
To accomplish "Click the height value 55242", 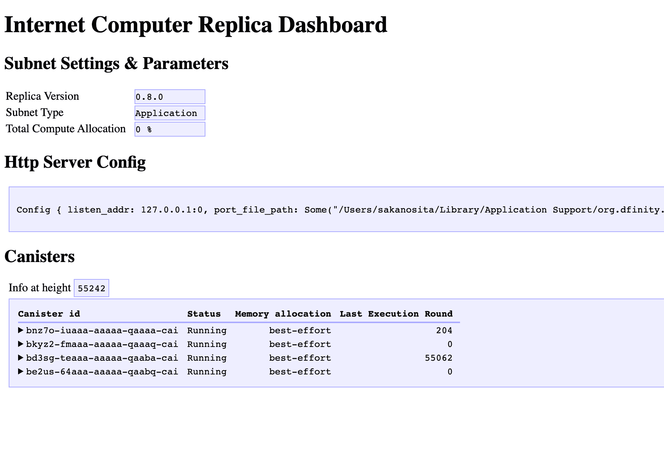I will click(91, 288).
